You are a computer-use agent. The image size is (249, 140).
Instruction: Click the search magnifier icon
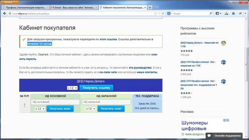(x=211, y=14)
